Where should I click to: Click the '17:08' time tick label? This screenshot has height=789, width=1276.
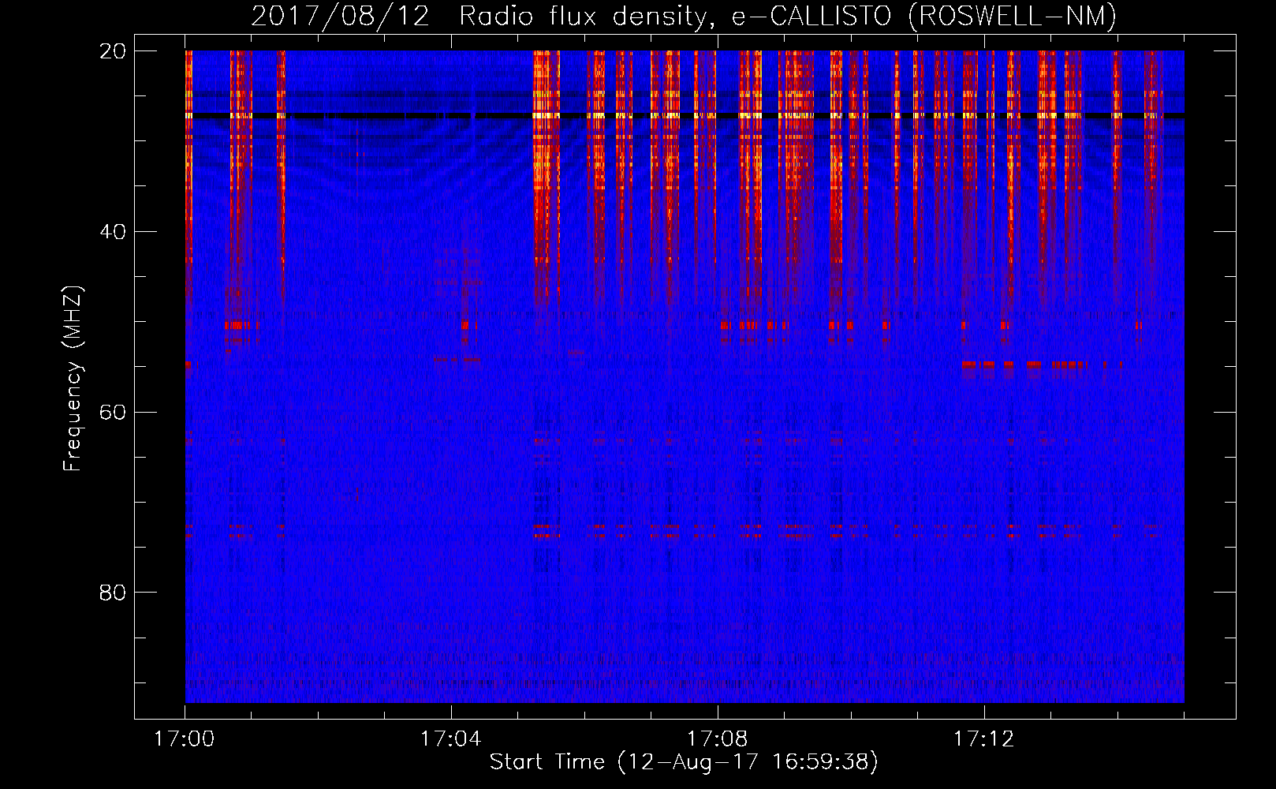(x=717, y=739)
